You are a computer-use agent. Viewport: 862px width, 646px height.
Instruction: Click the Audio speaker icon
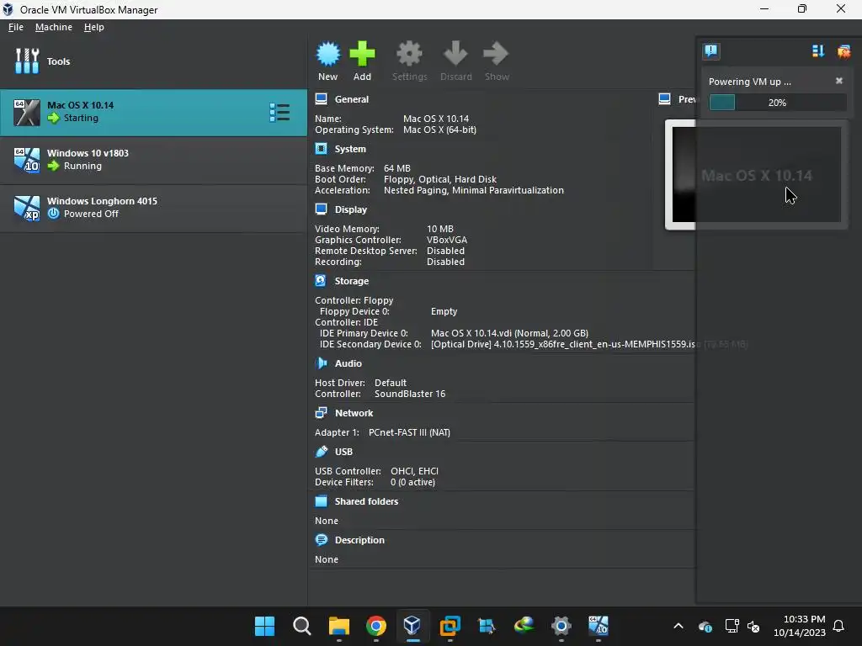coord(321,363)
